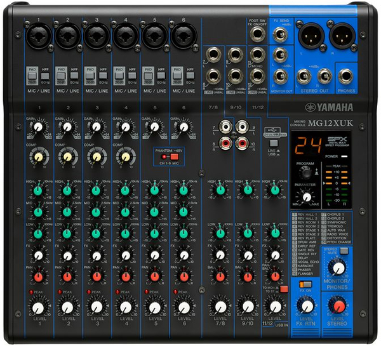Click the channel 6 PAN knob

click(x=184, y=277)
